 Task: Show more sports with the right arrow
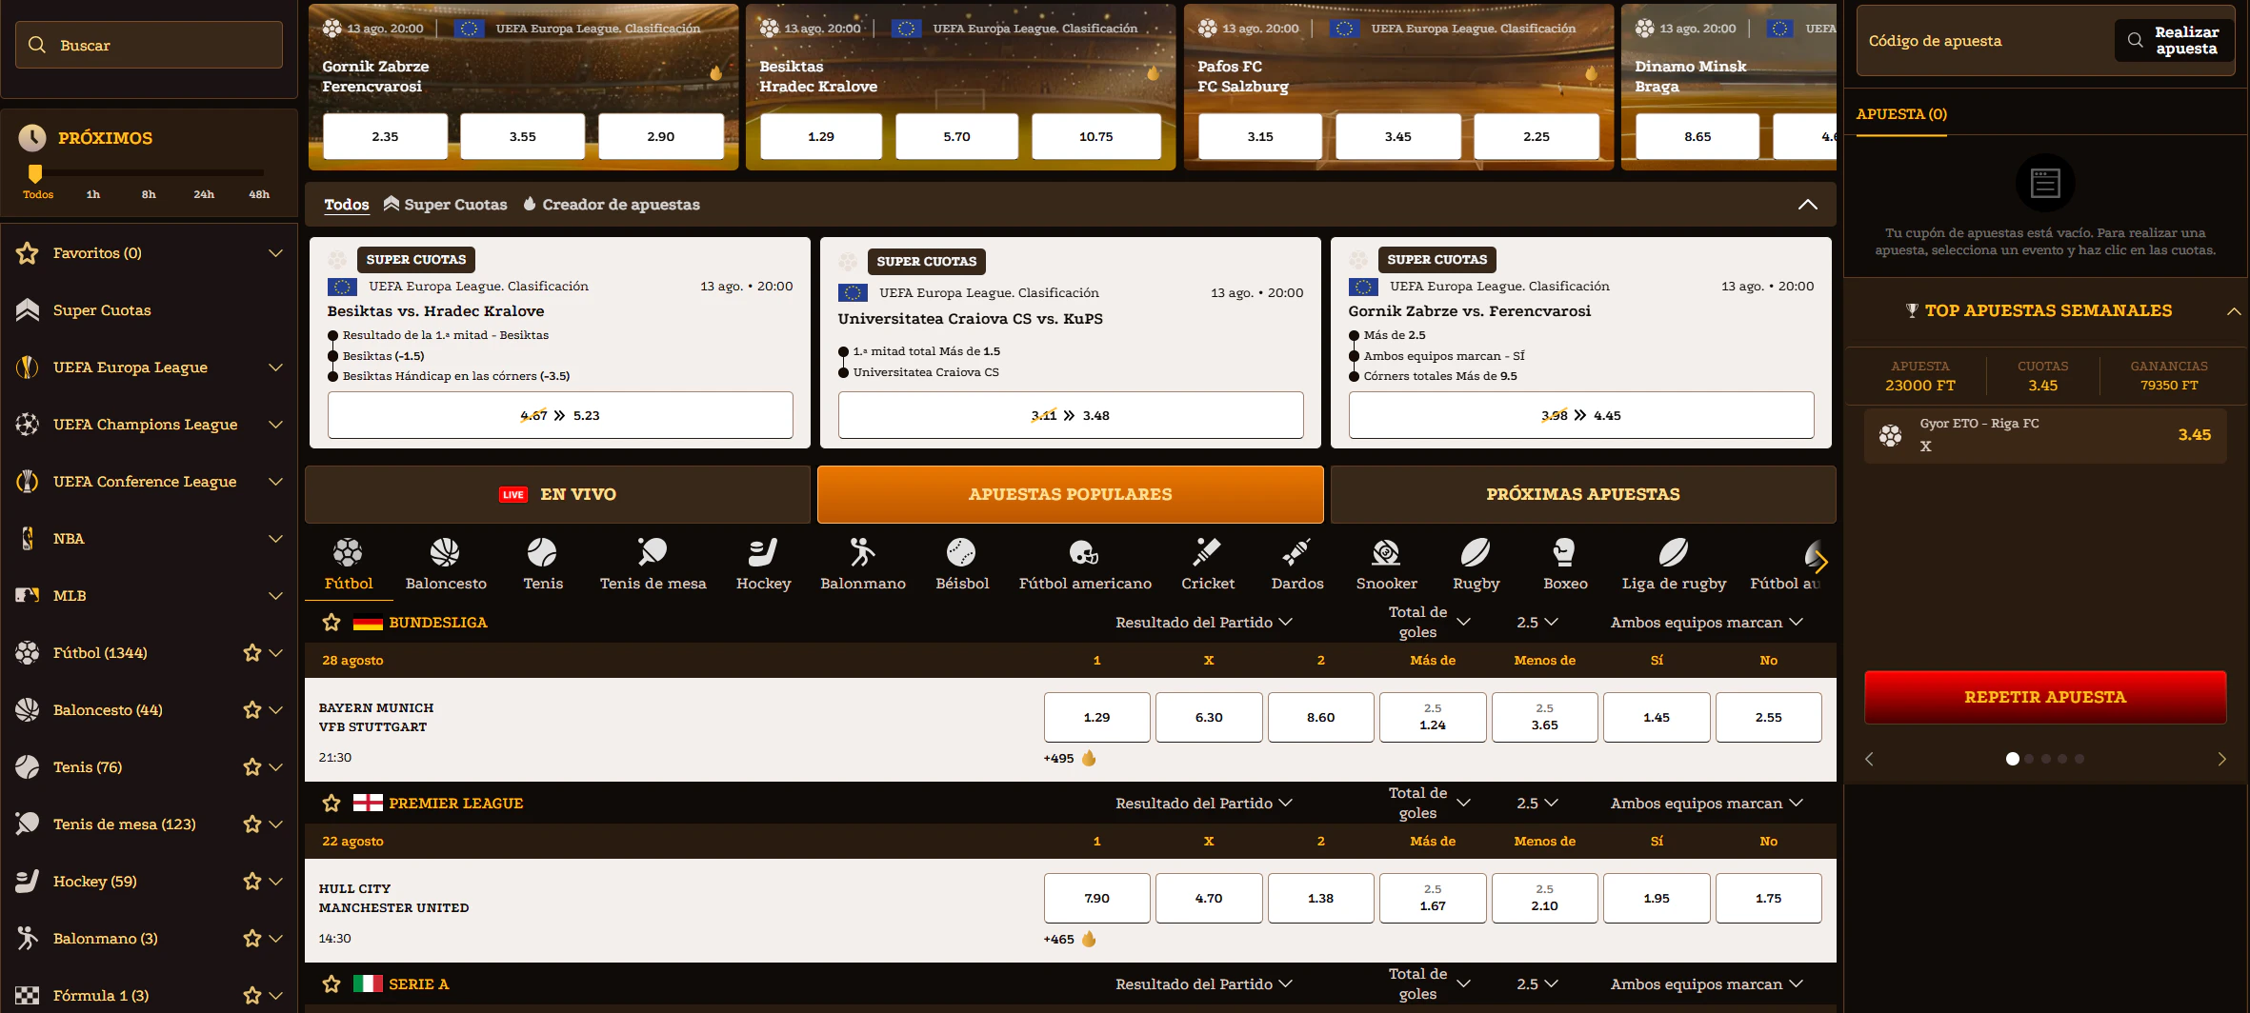pos(1820,562)
